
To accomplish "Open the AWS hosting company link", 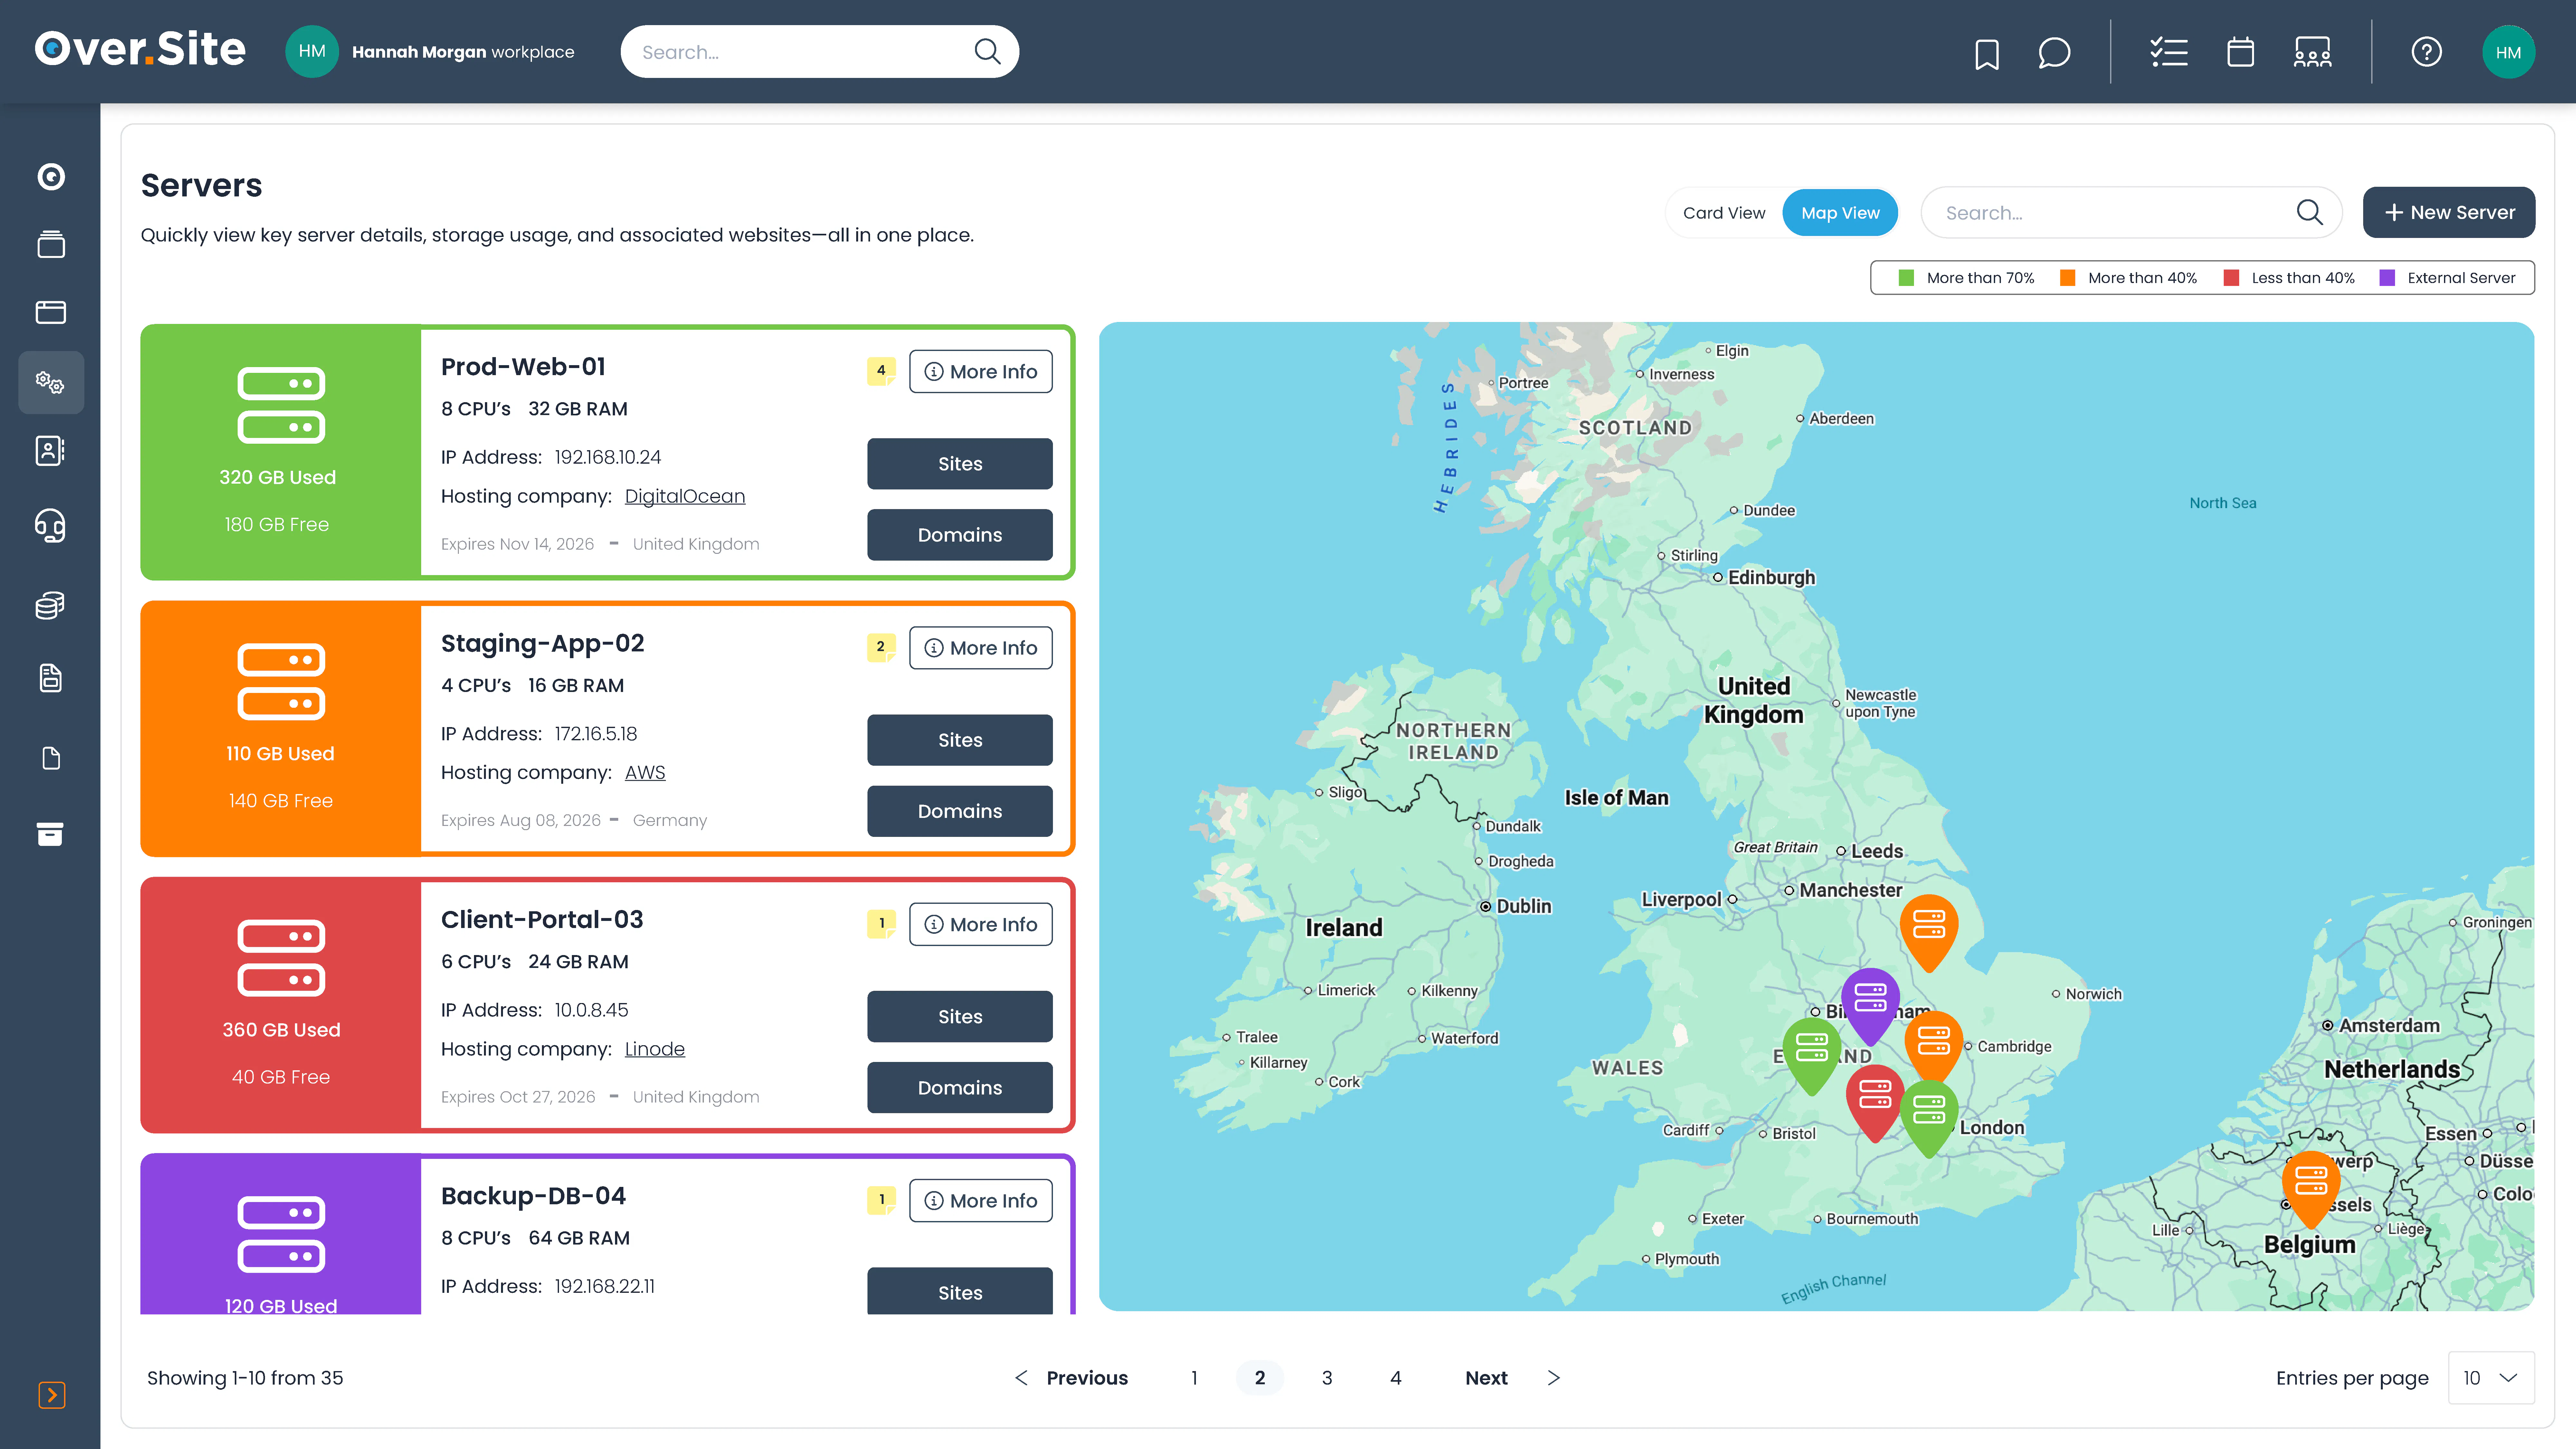I will 645,773.
